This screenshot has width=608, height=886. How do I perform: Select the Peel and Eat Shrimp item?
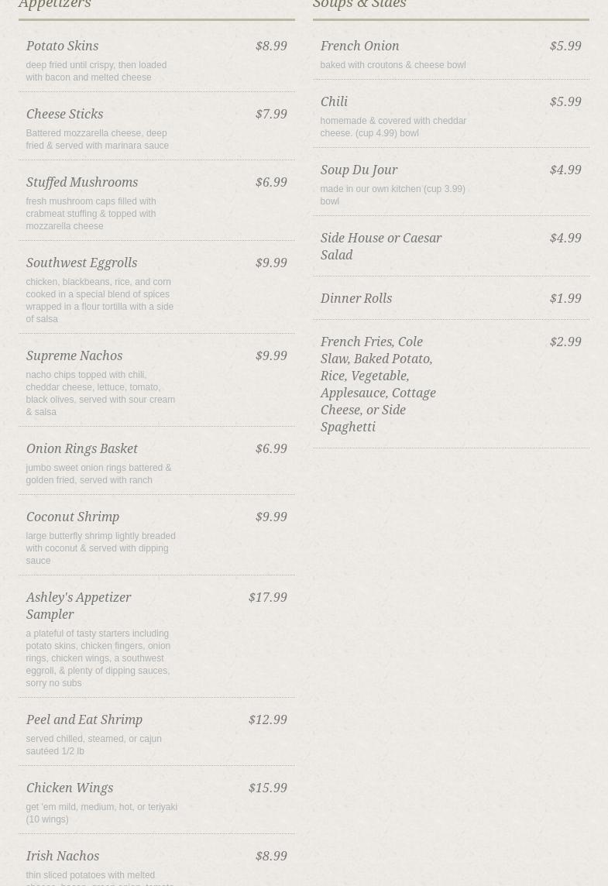coord(84,720)
